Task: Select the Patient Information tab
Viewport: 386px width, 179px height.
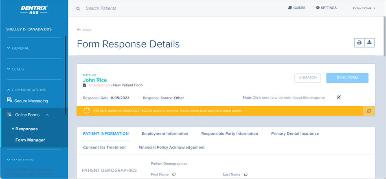Action: [106, 134]
